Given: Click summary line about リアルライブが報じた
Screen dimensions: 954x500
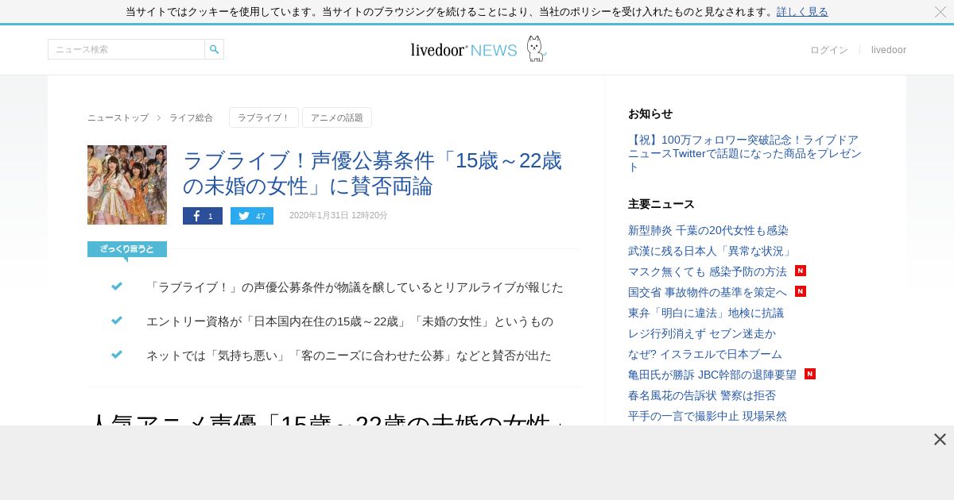Looking at the screenshot, I should point(355,287).
